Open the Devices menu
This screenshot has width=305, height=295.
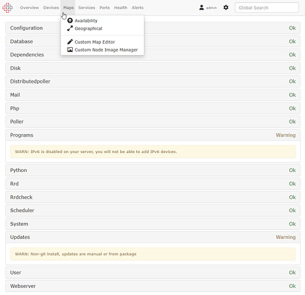coord(51,8)
